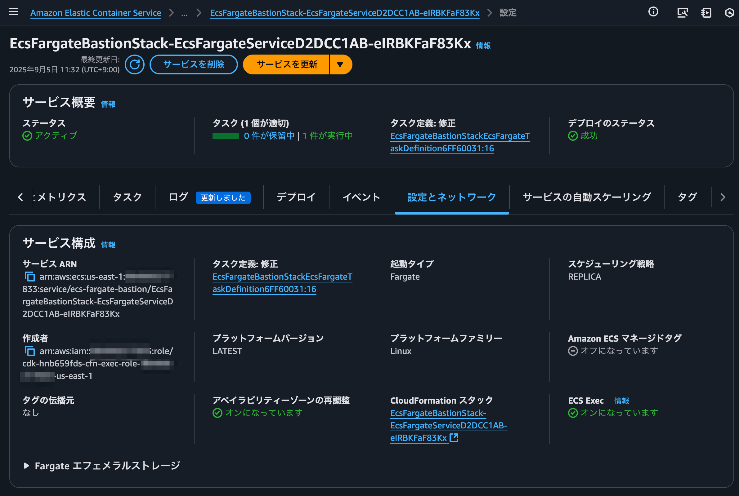
Task: Click '1 件が実行中' running tasks text
Action: point(328,136)
